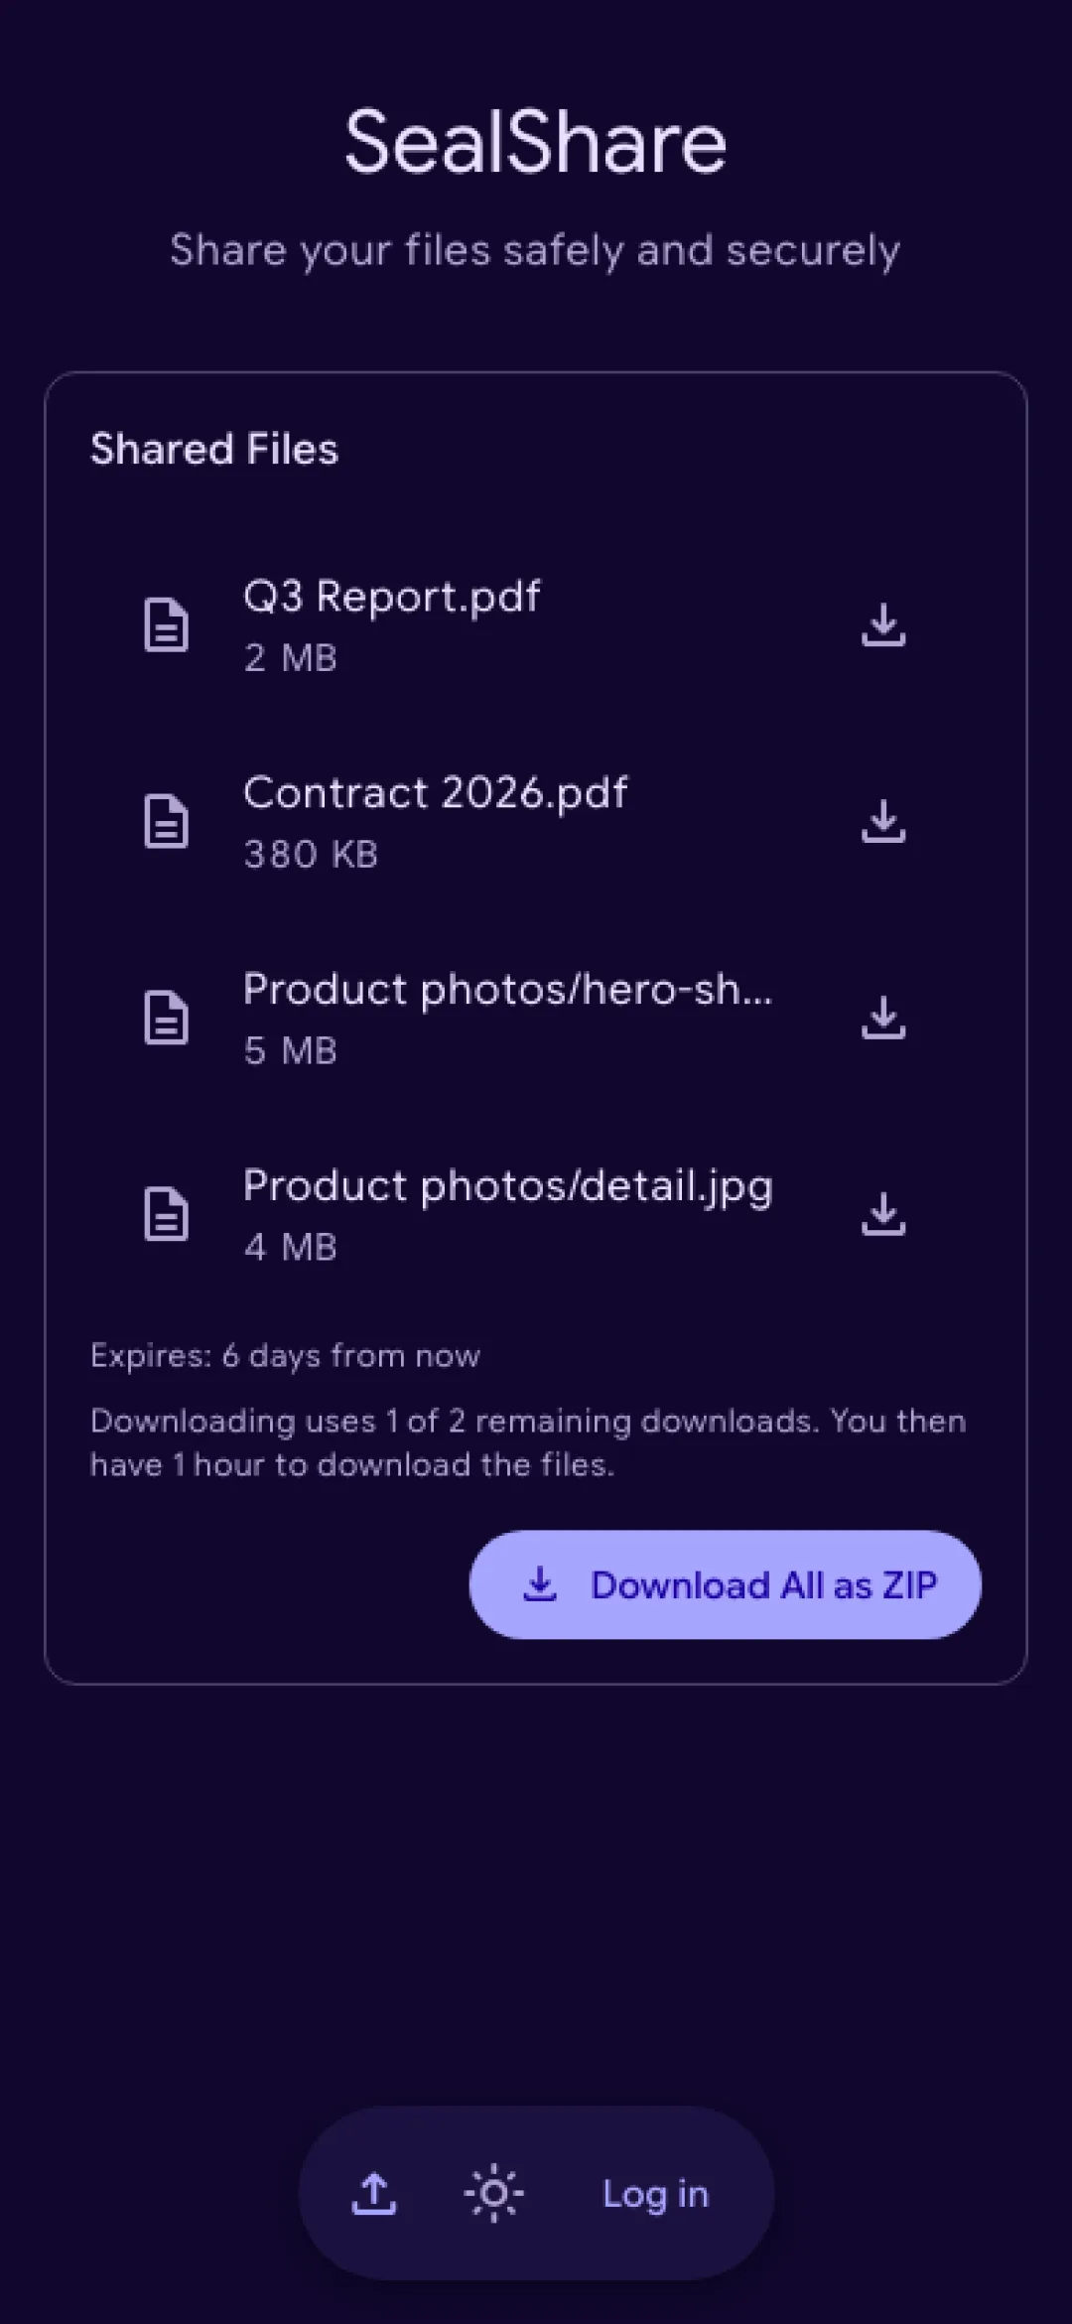Select the Product photos/detail.jpg file name
The image size is (1072, 2324).
507,1186
